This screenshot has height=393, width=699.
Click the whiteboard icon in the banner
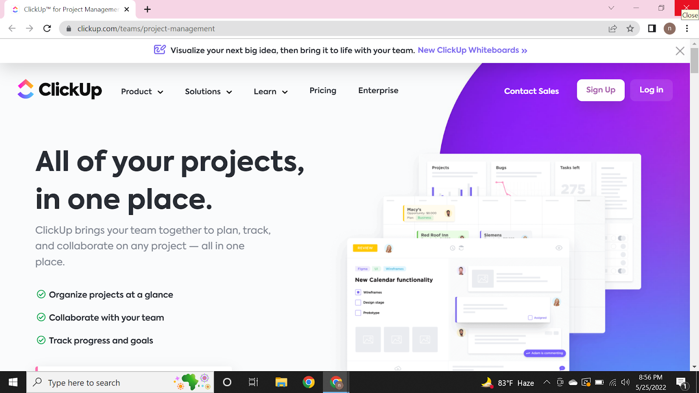160,50
